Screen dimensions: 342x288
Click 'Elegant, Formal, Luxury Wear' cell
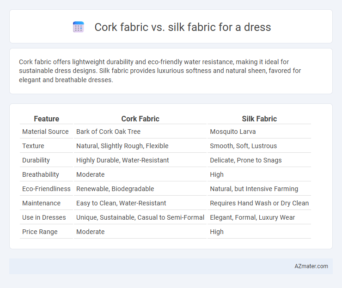[252, 217]
